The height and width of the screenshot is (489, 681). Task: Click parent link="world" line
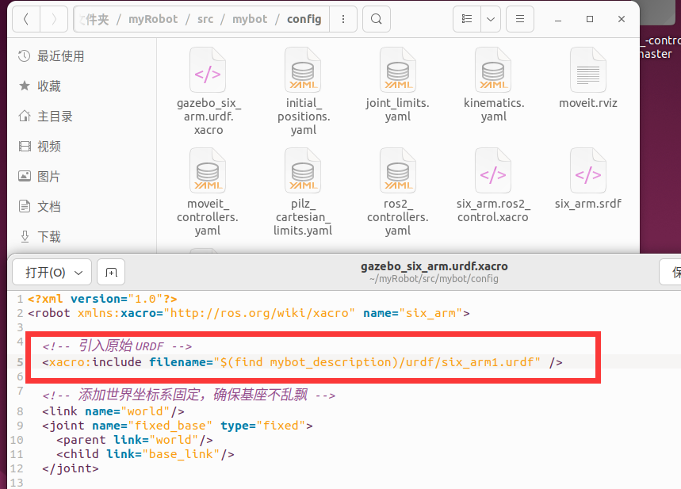point(135,440)
